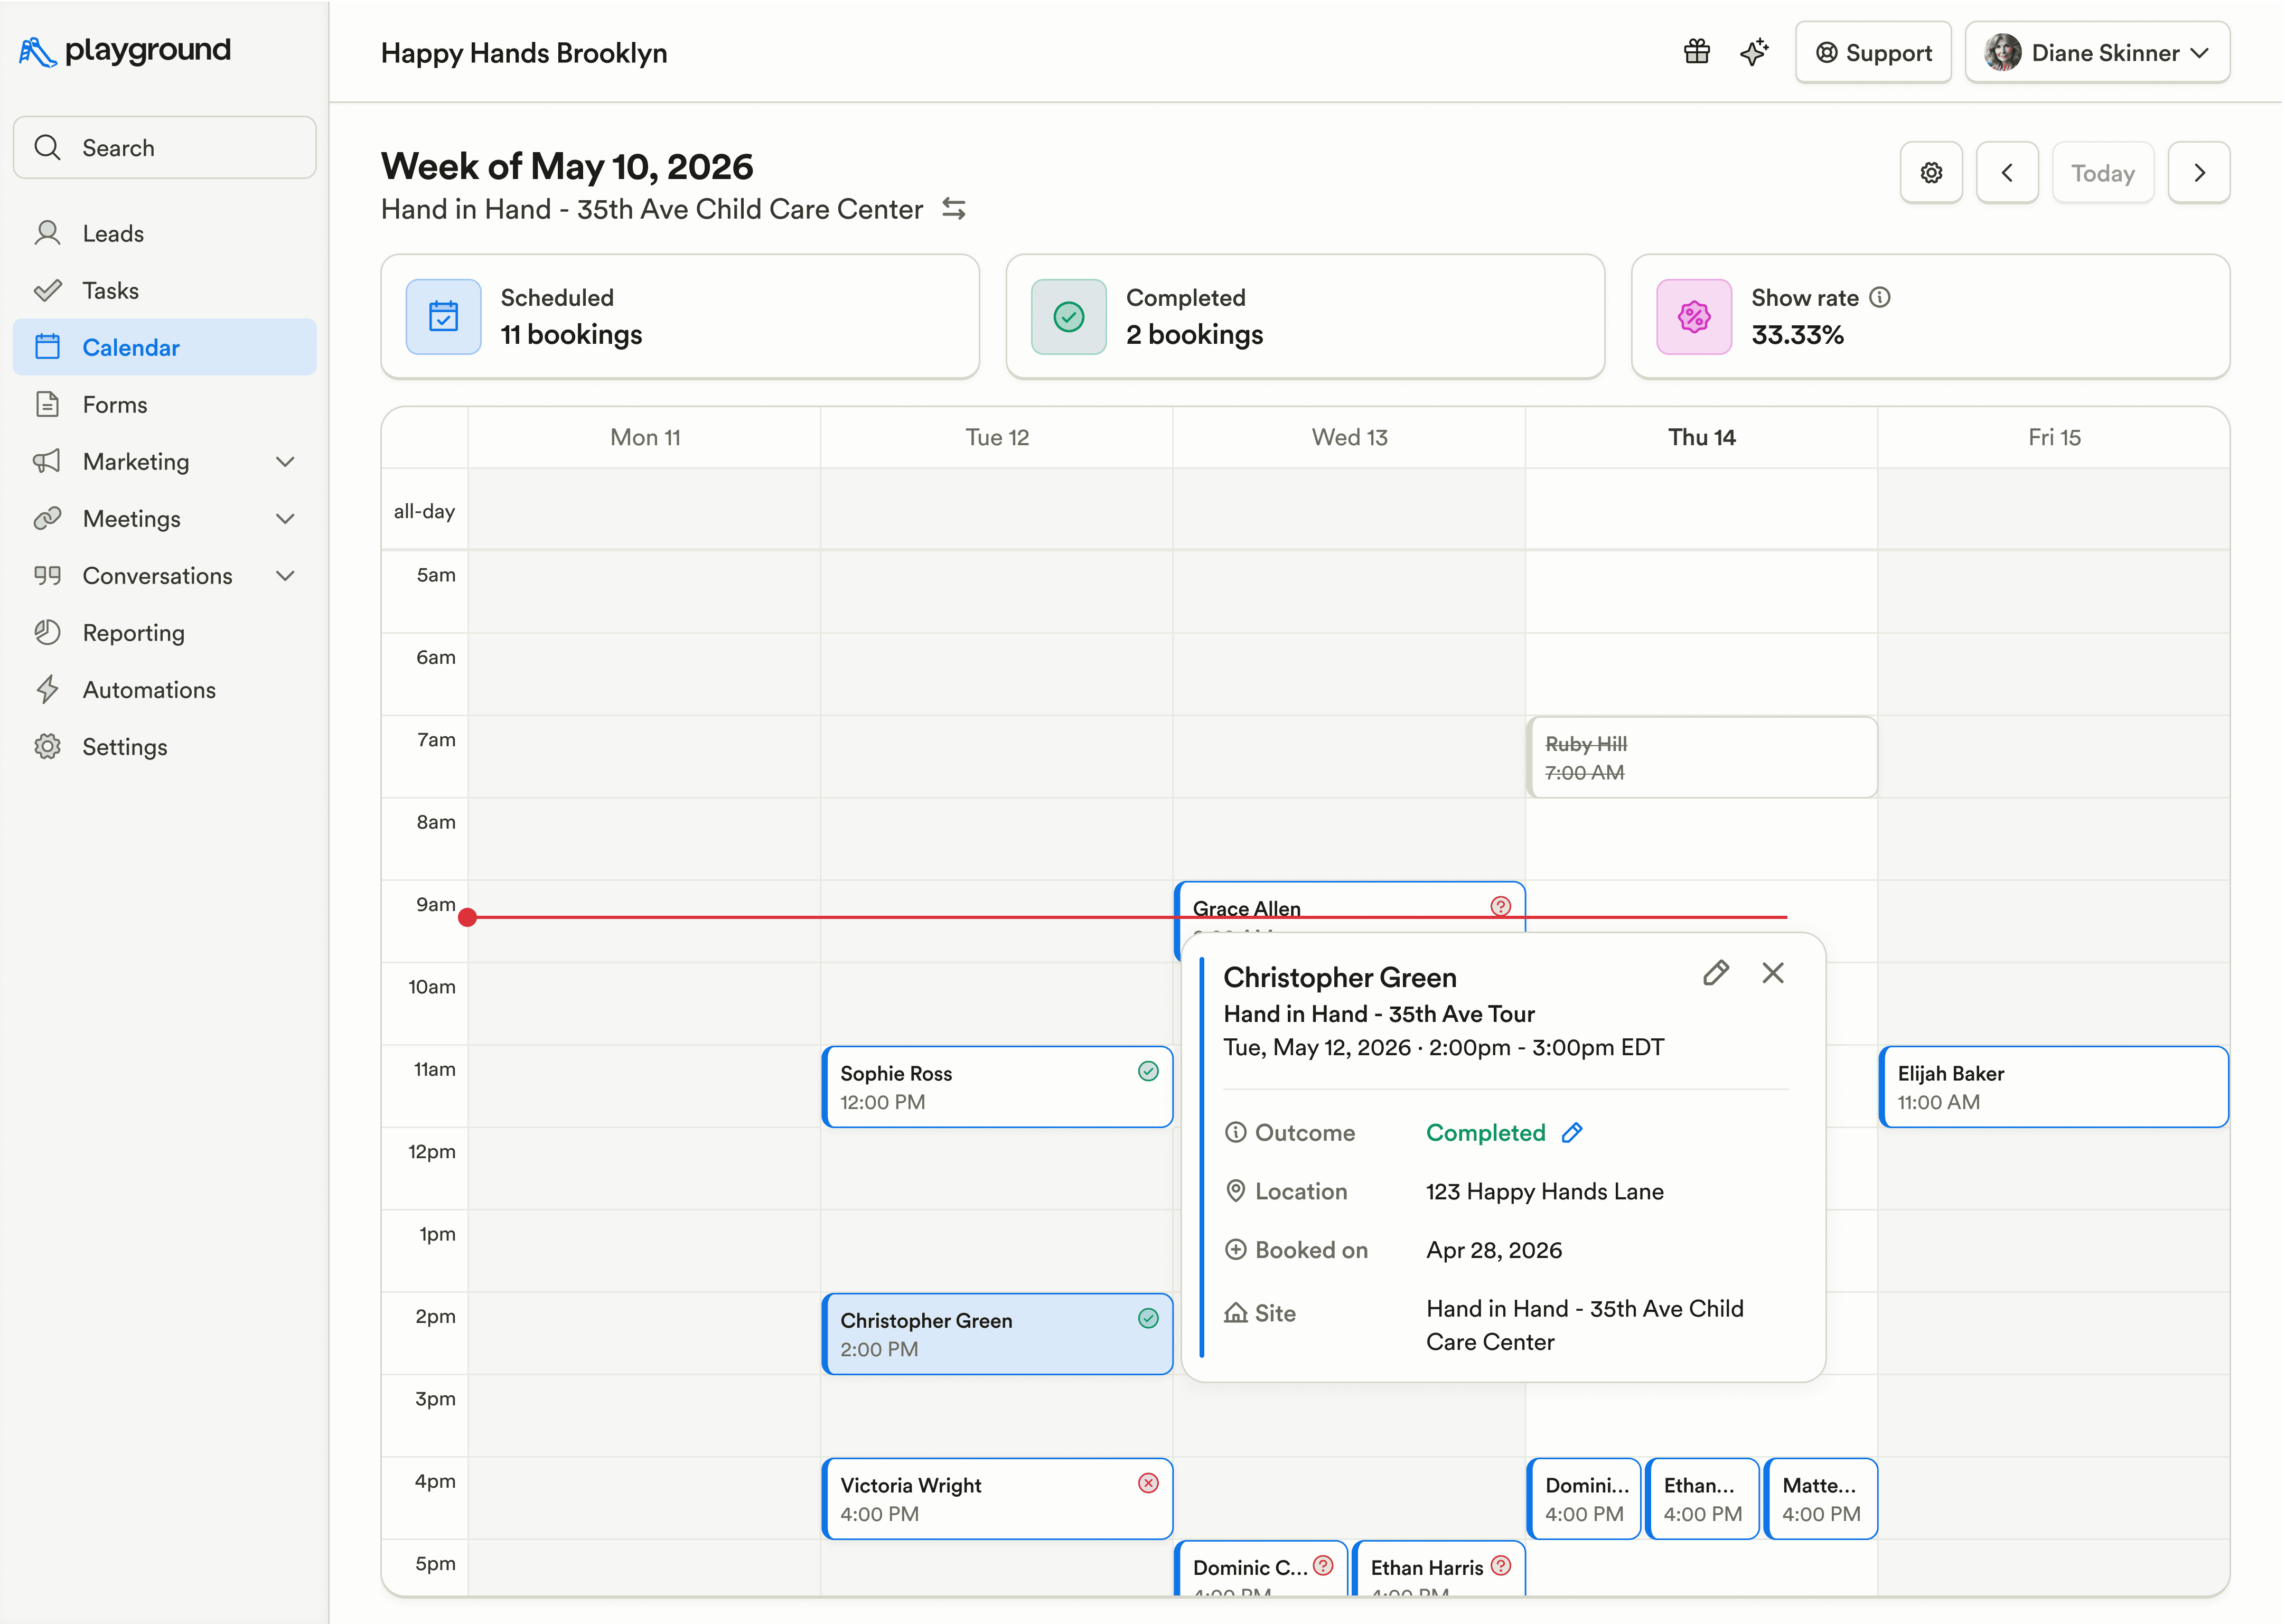Click the playground logo
The width and height of the screenshot is (2285, 1624).
tap(125, 51)
